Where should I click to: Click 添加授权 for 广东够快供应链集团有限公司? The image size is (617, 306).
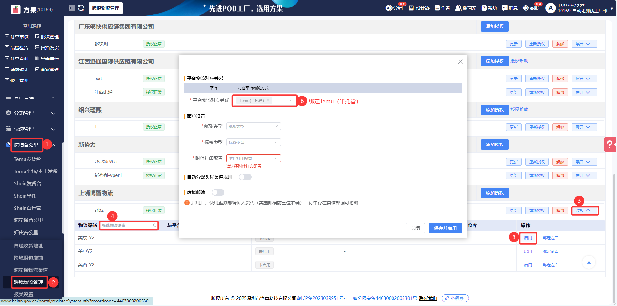click(x=495, y=26)
